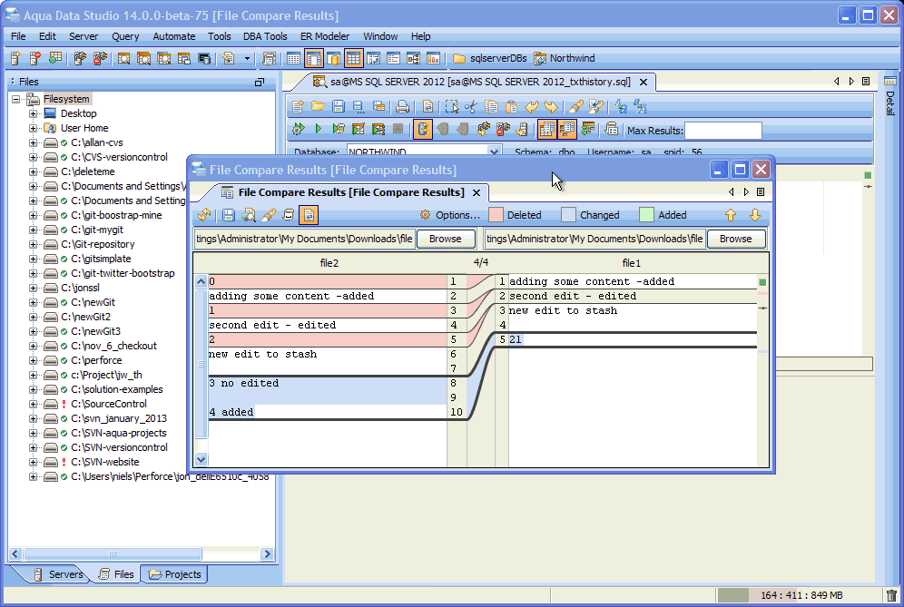
Task: Click the open folder icon in query toolbar
Action: tap(318, 107)
